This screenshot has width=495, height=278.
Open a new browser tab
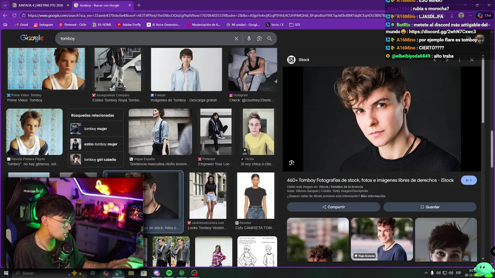pos(139,5)
